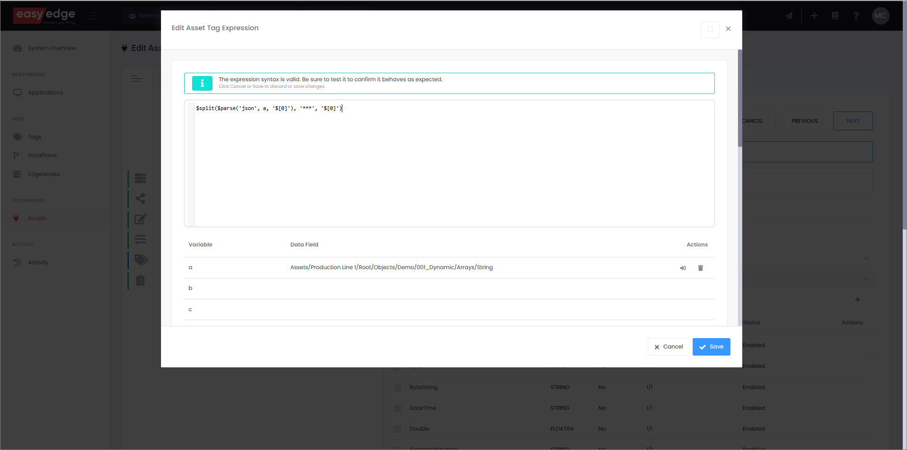This screenshot has height=450, width=907.
Task: Go to EdgeNodes in the sidebar
Action: click(x=43, y=174)
